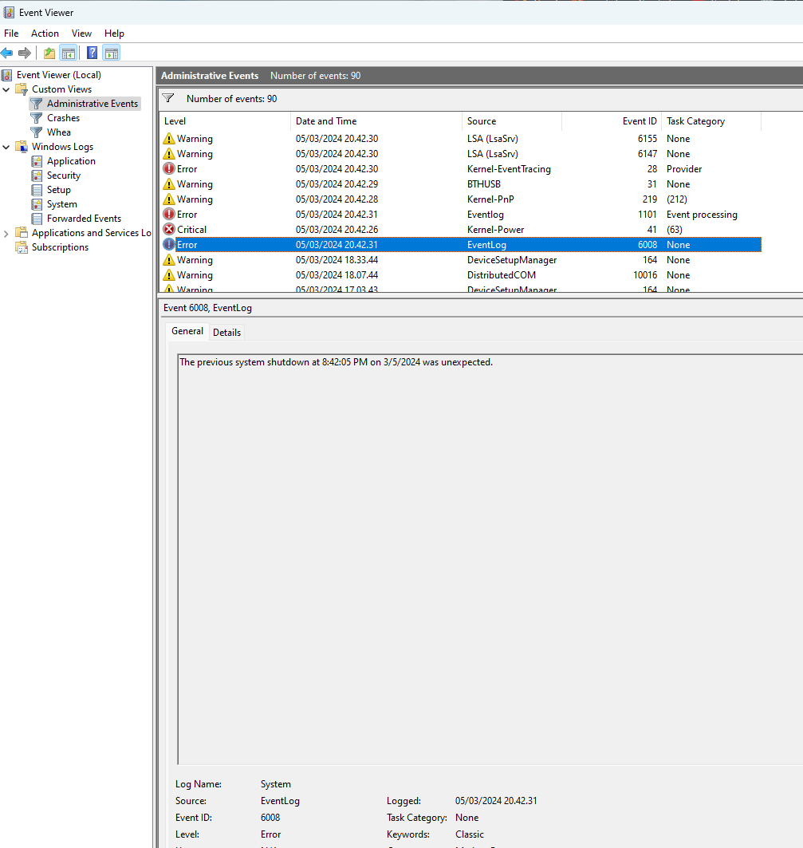The width and height of the screenshot is (803, 848).
Task: Click the Logged value 05/03/2024 20.42.31
Action: [x=496, y=800]
